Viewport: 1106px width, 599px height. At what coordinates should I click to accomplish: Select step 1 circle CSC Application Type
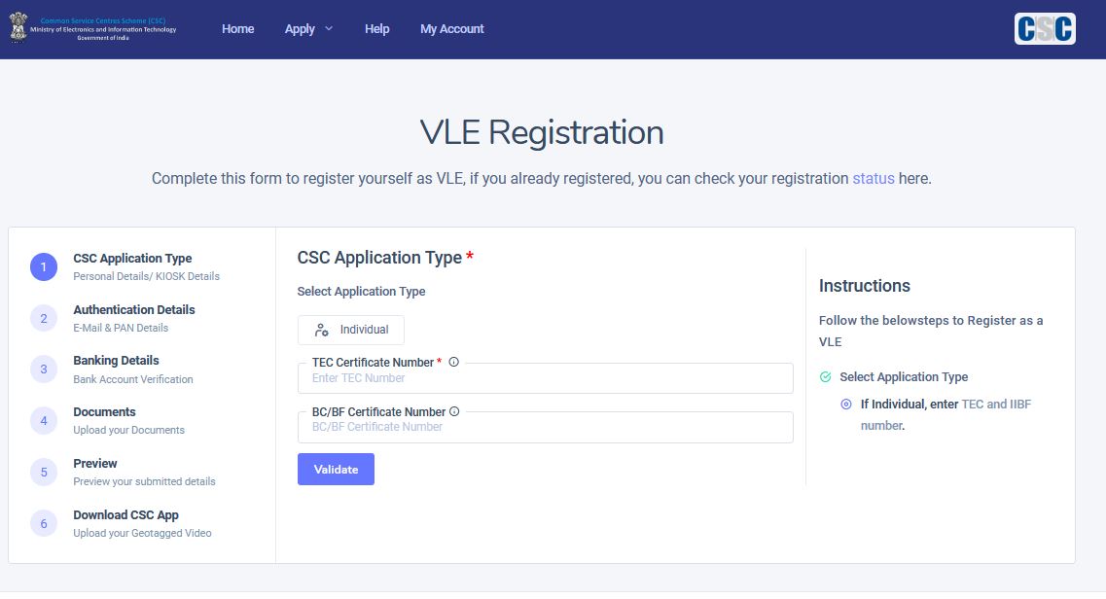pos(44,267)
